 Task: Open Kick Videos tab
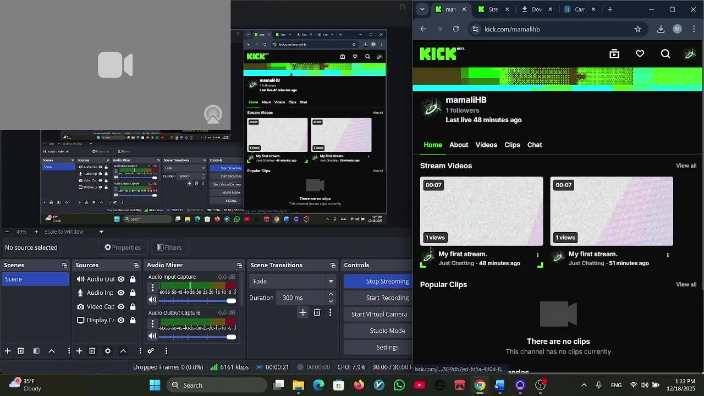486,145
